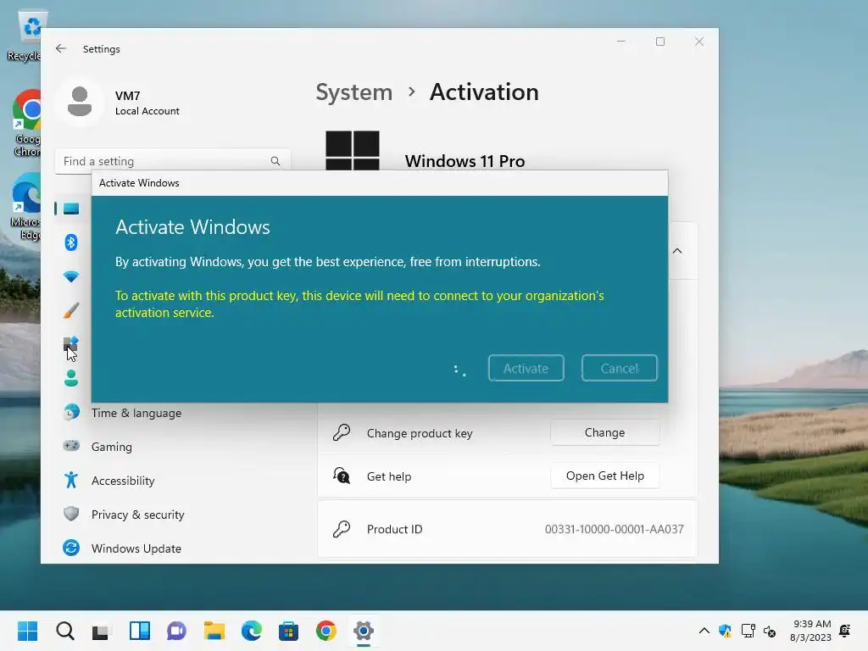Image resolution: width=868 pixels, height=651 pixels.
Task: Open the notifications bell icon
Action: pyautogui.click(x=845, y=631)
